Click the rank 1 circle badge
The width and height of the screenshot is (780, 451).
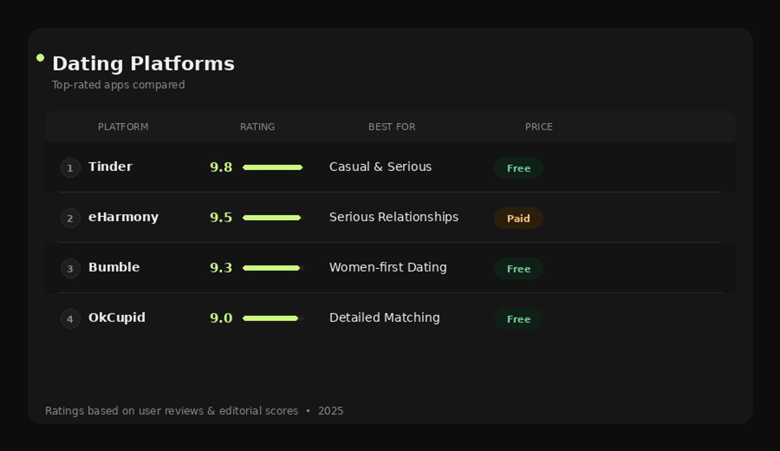pyautogui.click(x=70, y=168)
